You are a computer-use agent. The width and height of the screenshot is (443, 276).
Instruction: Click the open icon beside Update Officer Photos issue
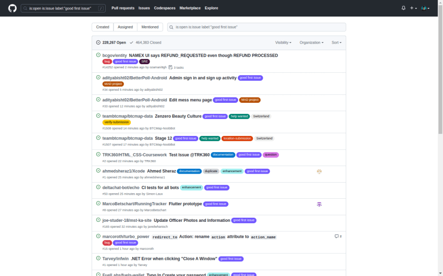tap(98, 220)
